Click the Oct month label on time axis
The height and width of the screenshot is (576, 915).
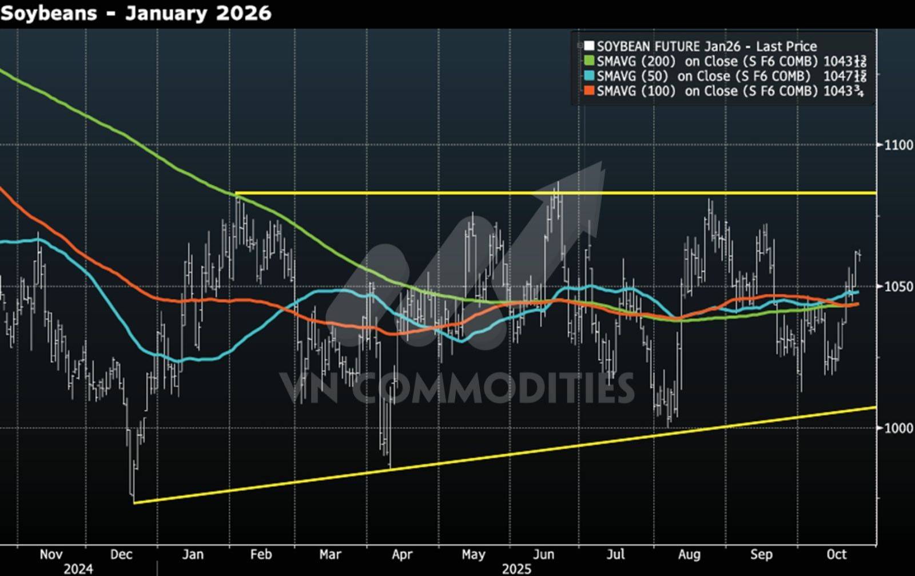point(837,554)
